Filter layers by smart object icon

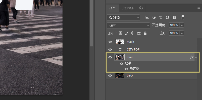point(174,17)
